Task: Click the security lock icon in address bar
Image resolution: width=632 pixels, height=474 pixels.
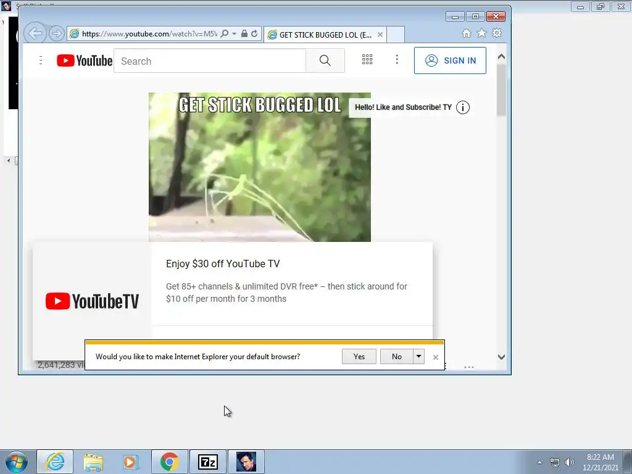Action: click(244, 33)
